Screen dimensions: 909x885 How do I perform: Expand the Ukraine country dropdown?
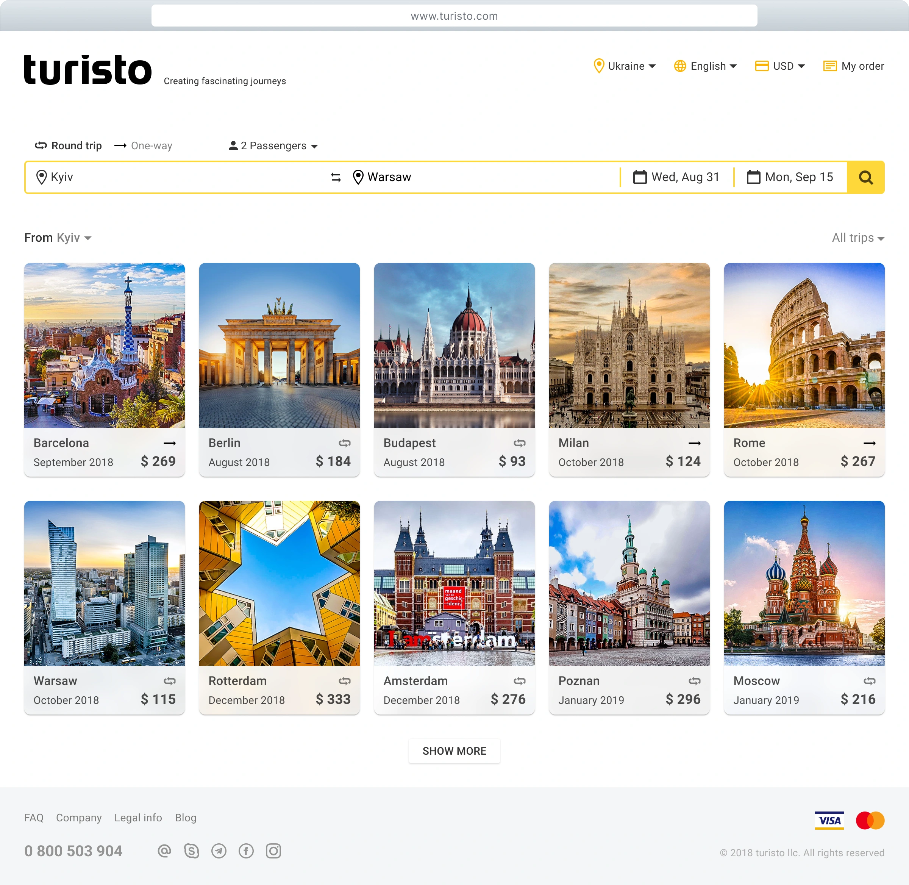(625, 66)
